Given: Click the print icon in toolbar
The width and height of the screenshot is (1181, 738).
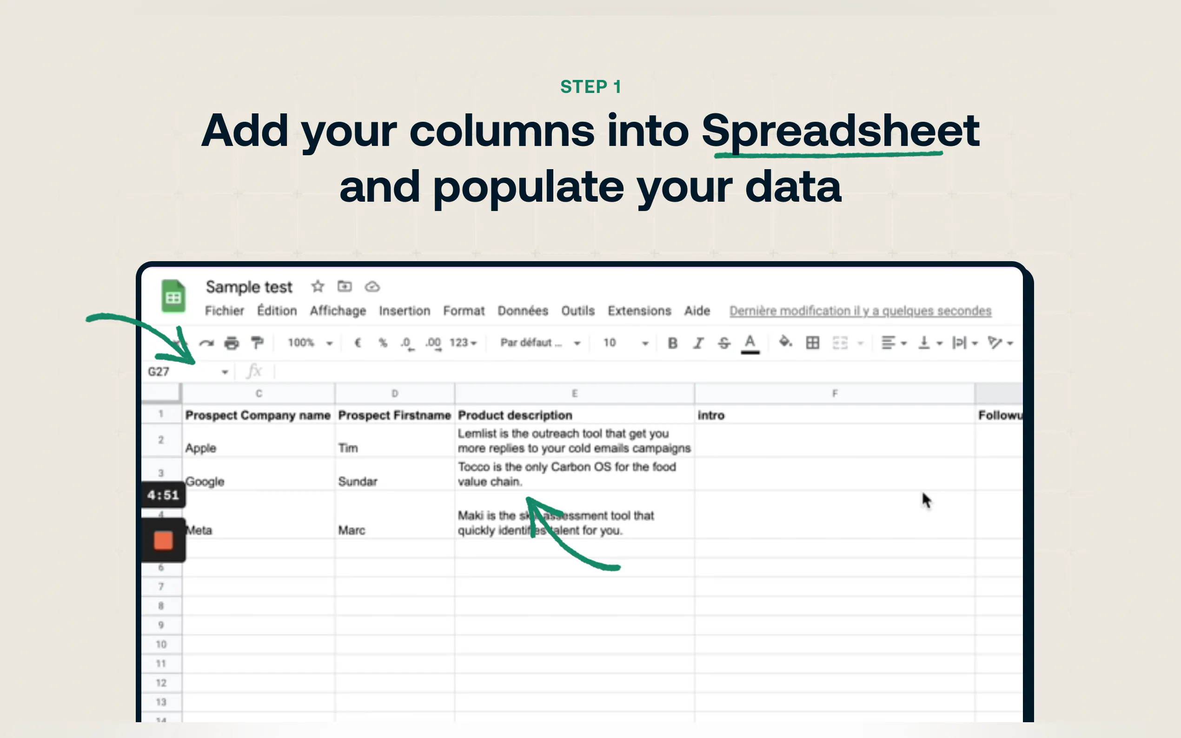Looking at the screenshot, I should [232, 343].
